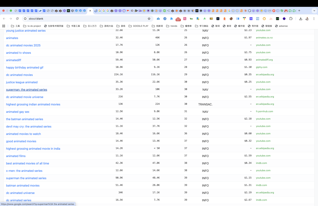The height and width of the screenshot is (206, 318).
Task: Open Chrome's three-dot menu
Action: pyautogui.click(x=314, y=19)
